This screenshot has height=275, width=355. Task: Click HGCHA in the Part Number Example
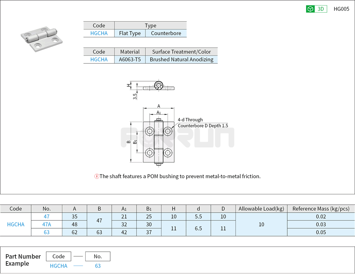click(59, 266)
